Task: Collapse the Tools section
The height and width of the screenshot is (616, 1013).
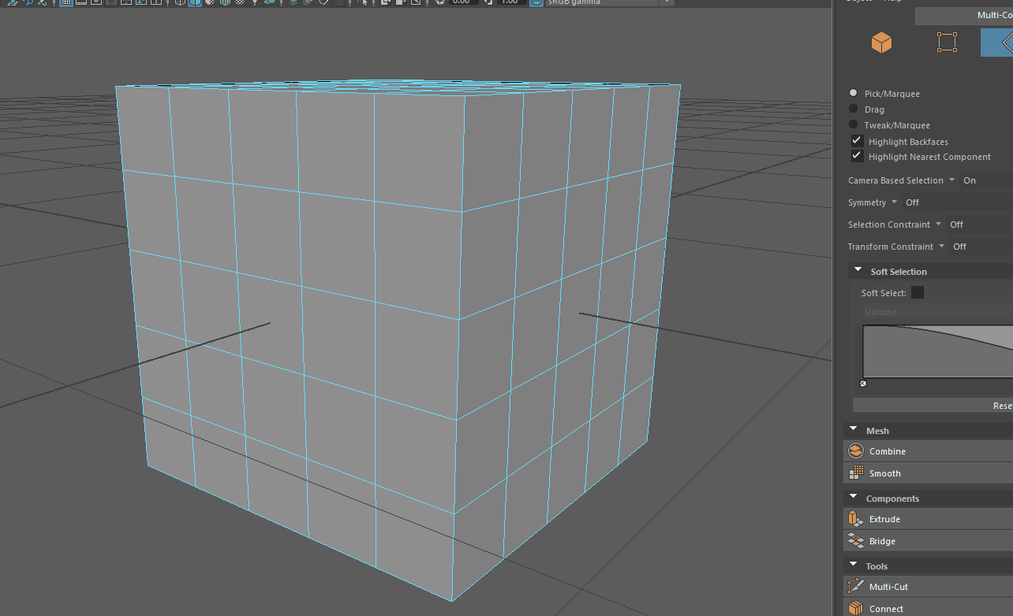Action: (854, 566)
